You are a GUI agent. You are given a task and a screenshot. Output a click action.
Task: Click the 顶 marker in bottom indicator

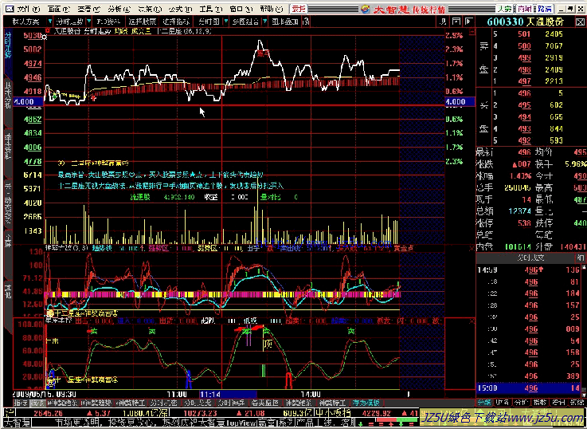267,344
